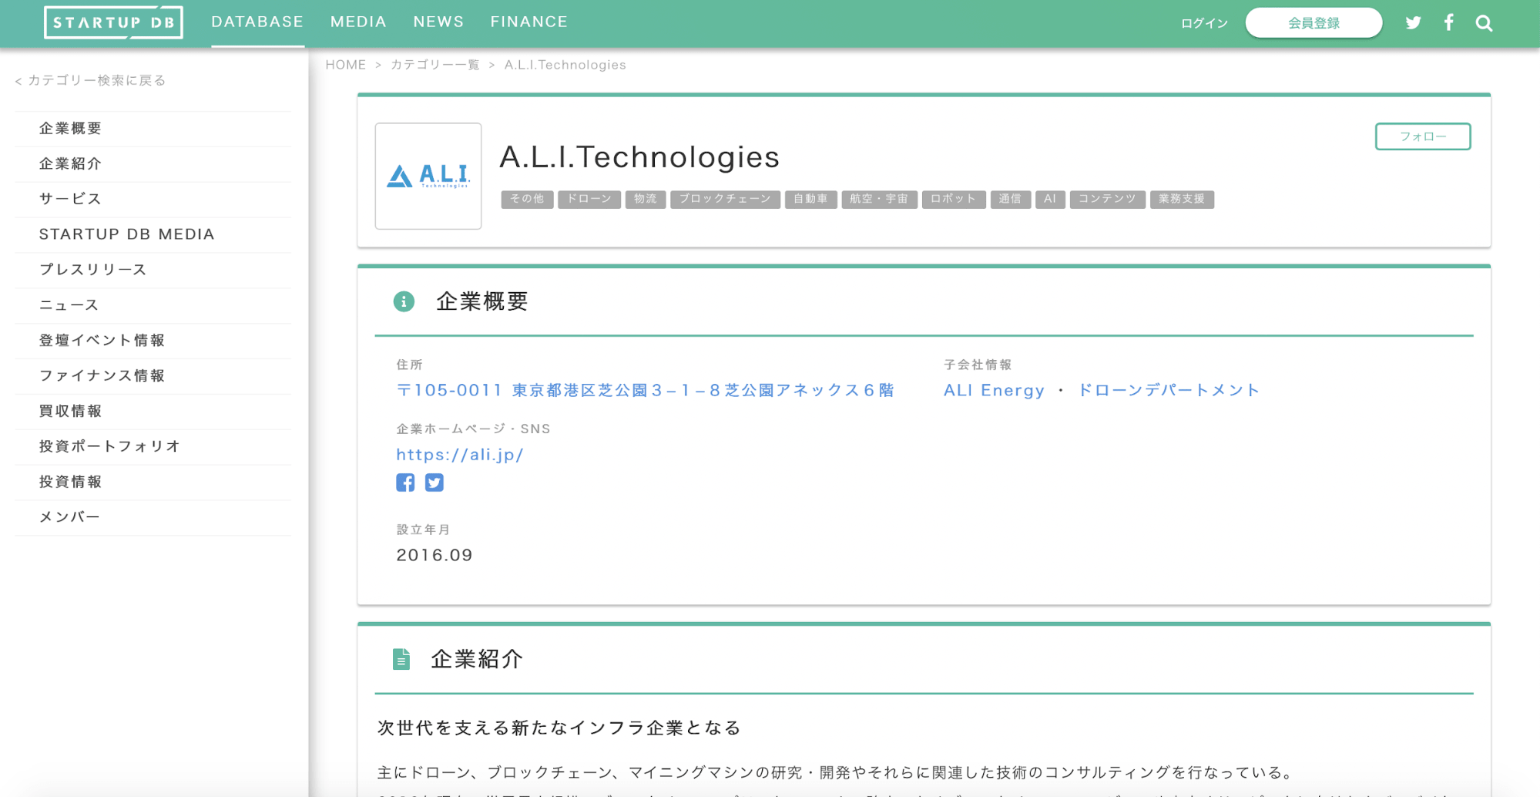Open the address link 〒105-0011 東京都港区芝公園
The height and width of the screenshot is (797, 1540).
tap(646, 390)
